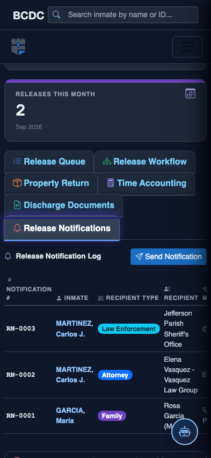Viewport: 211px width, 458px height.
Task: Open the hamburger navigation menu
Action: coord(187,47)
